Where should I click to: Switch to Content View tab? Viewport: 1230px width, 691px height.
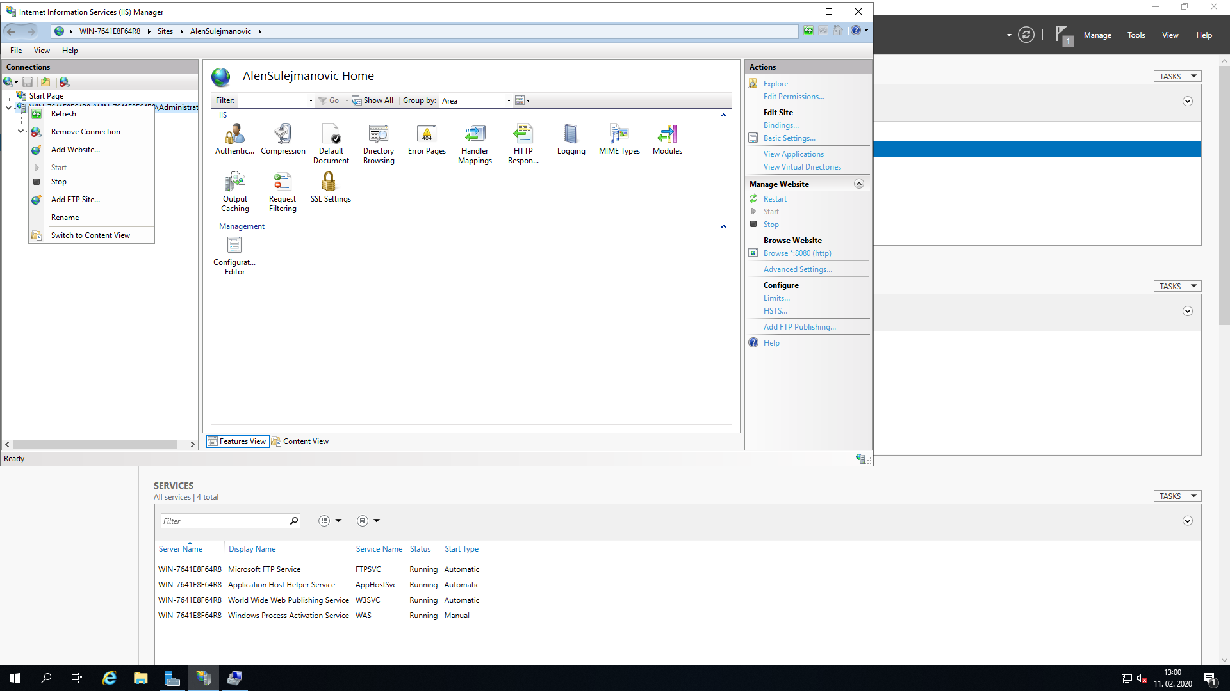[x=300, y=441]
